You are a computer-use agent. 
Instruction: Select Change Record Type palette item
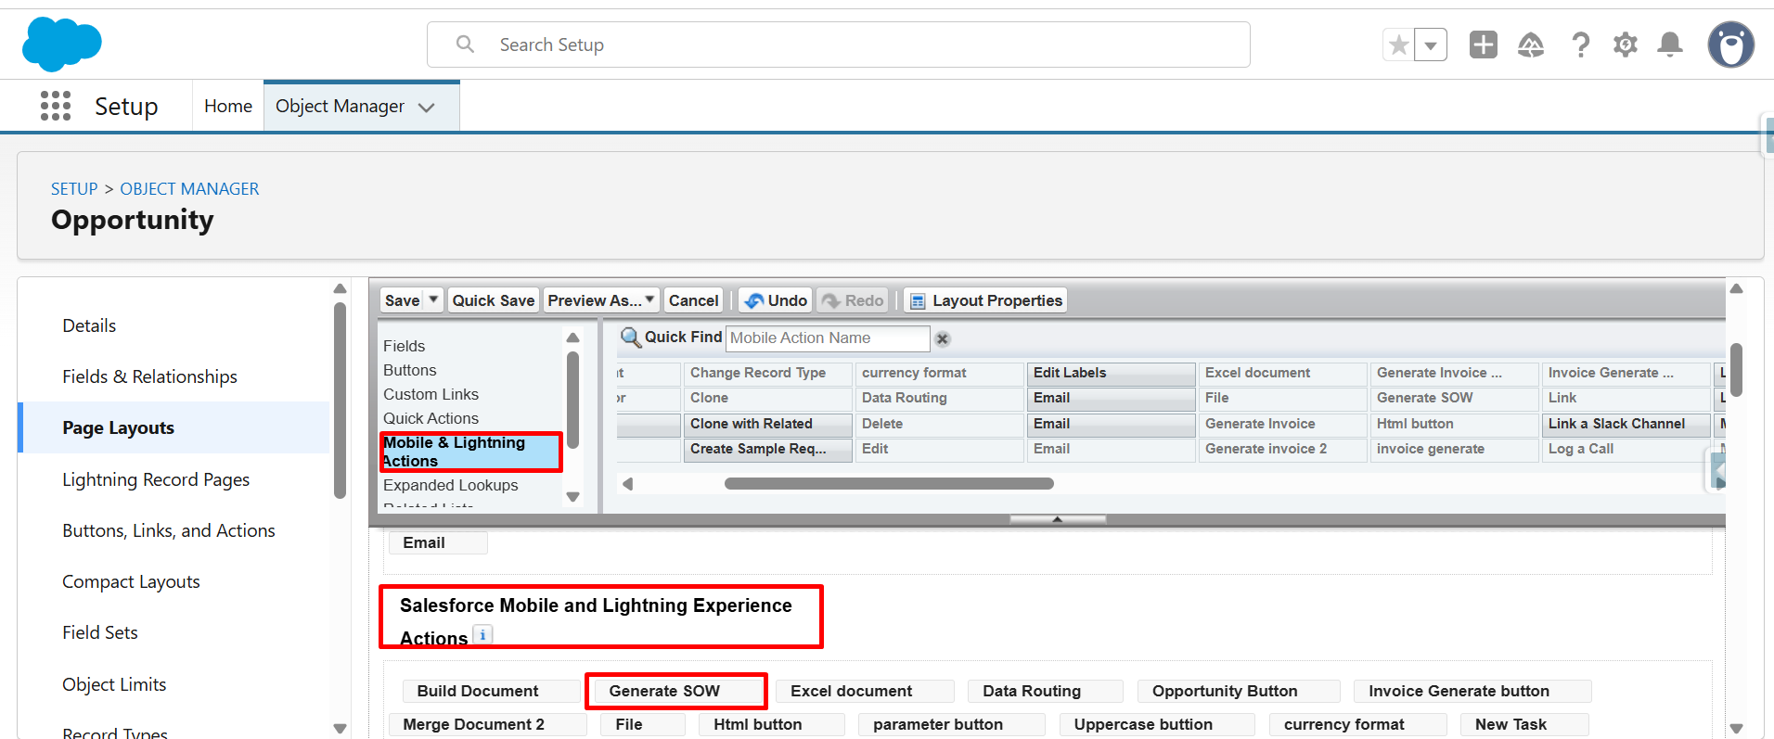(768, 373)
